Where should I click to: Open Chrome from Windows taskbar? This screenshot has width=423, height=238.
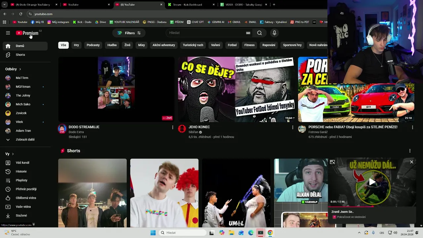pyautogui.click(x=270, y=233)
